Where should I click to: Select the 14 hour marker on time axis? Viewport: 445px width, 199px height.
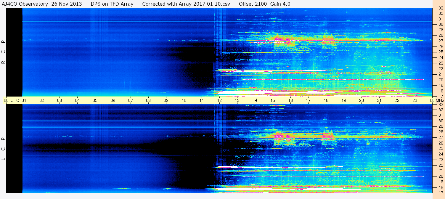(x=255, y=100)
